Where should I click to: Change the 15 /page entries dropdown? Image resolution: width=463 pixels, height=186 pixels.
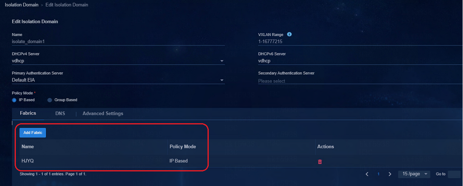pos(415,174)
